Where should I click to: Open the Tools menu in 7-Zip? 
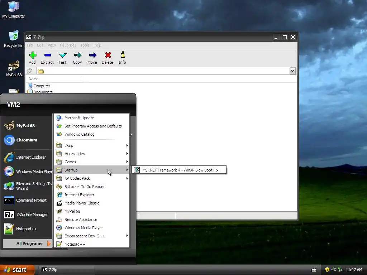pyautogui.click(x=85, y=45)
